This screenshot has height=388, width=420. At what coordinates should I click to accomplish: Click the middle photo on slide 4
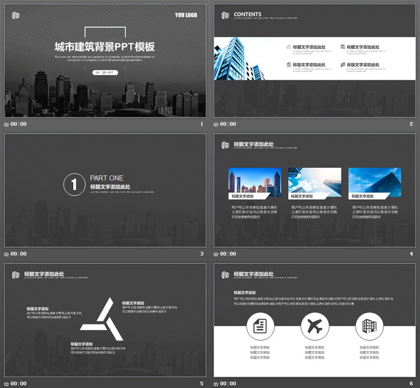click(314, 181)
